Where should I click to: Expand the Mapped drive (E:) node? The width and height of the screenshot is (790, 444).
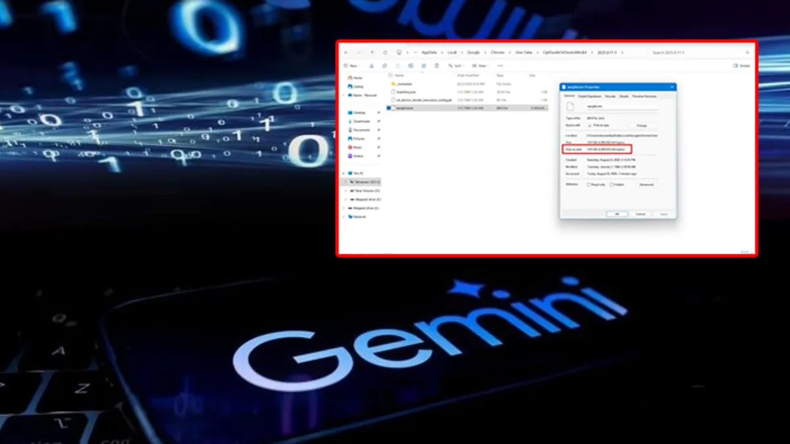coord(346,199)
